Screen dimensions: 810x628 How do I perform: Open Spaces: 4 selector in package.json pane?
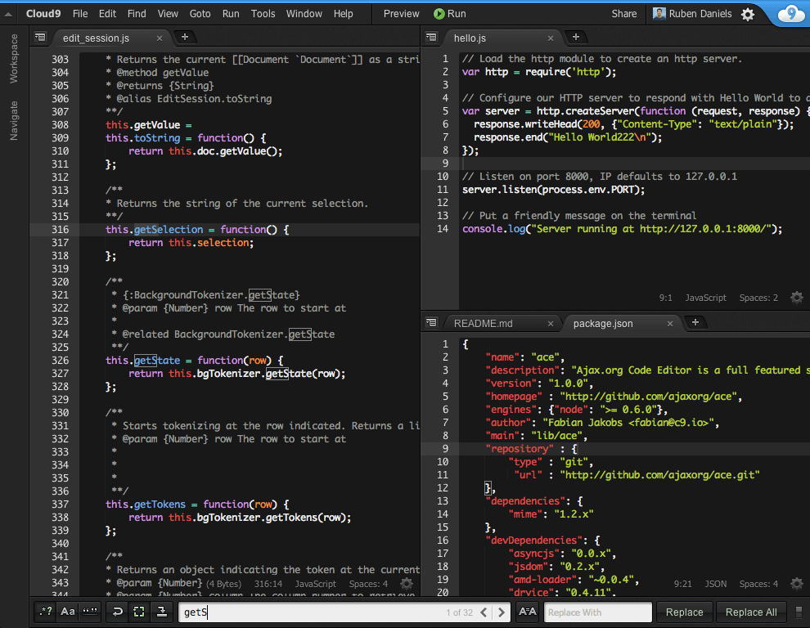tap(758, 584)
